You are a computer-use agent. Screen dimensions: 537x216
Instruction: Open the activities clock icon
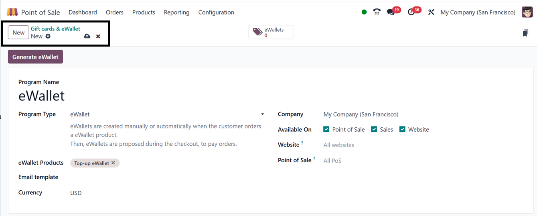(x=411, y=12)
